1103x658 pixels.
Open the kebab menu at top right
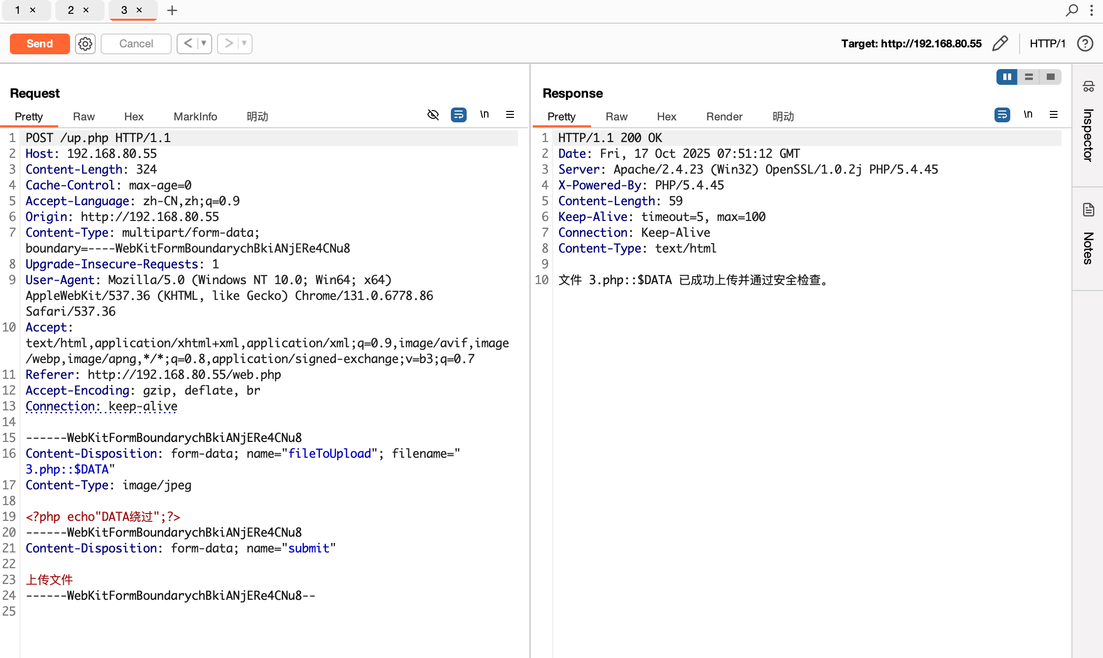click(x=1092, y=10)
